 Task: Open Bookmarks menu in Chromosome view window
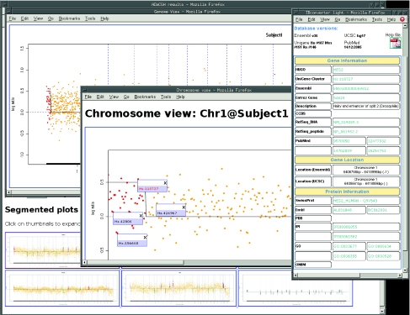(145, 97)
